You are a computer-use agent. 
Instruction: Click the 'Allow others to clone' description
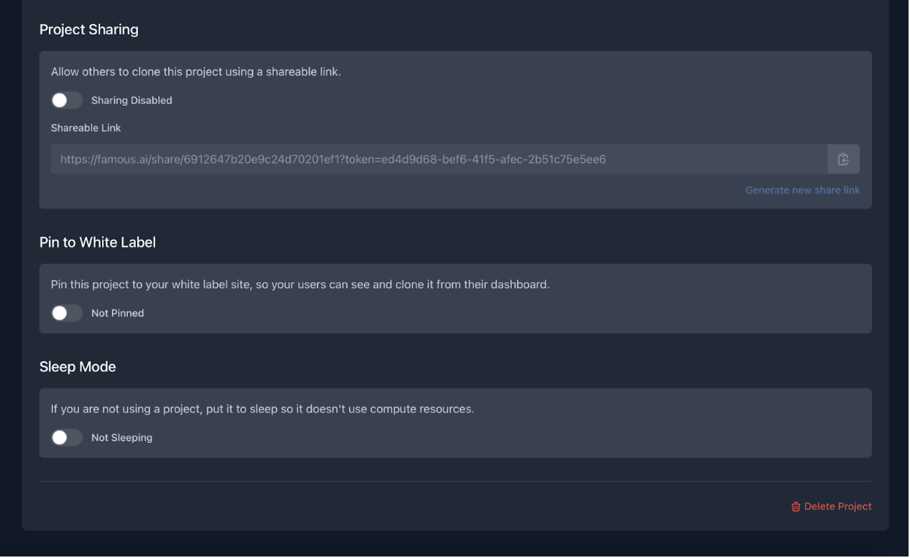click(196, 72)
